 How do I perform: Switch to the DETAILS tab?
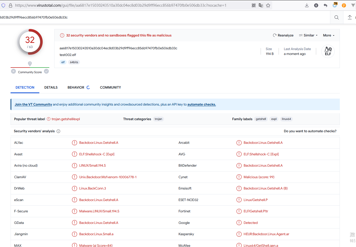click(x=51, y=88)
